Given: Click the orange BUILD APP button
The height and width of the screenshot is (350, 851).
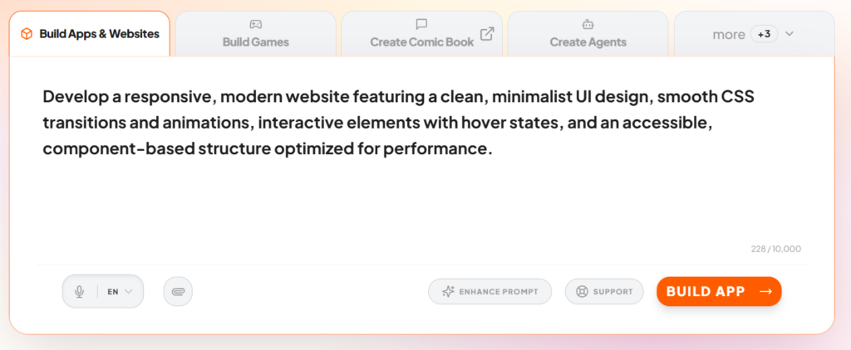Looking at the screenshot, I should pyautogui.click(x=719, y=292).
